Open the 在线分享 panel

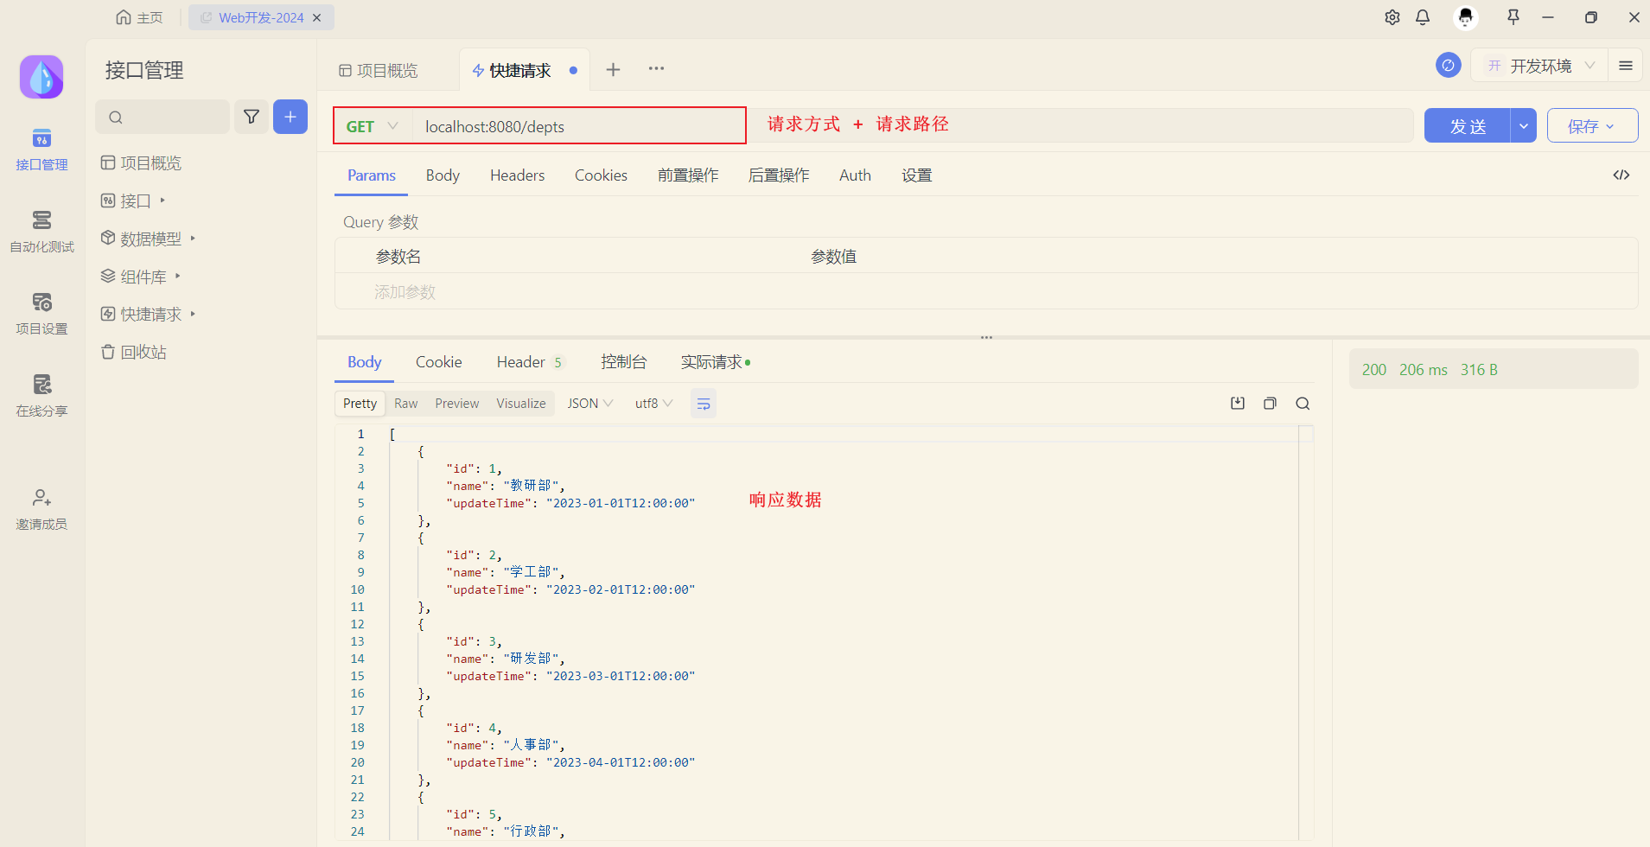tap(41, 393)
